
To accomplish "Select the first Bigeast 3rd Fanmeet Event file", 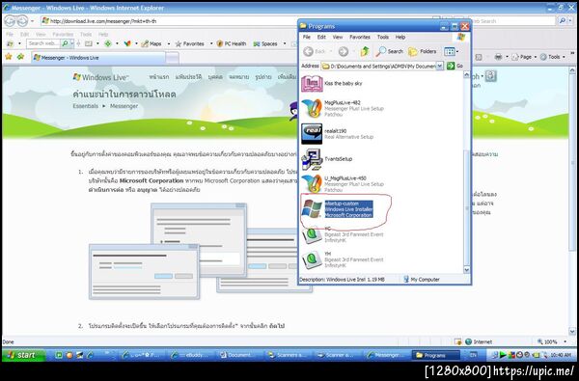I will (343, 234).
